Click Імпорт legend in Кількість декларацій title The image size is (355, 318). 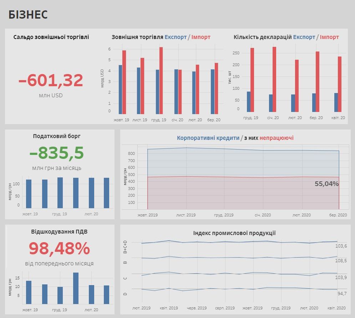pyautogui.click(x=329, y=37)
